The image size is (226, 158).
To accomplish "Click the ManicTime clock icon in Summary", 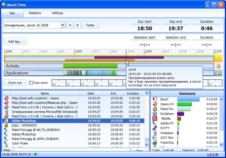I will (154, 109).
